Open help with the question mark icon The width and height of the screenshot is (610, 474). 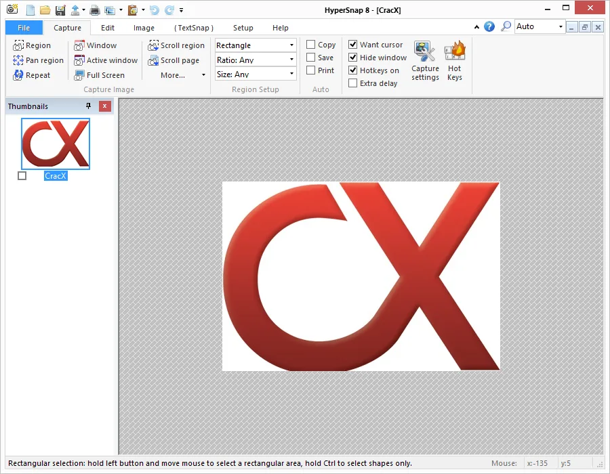coord(489,26)
